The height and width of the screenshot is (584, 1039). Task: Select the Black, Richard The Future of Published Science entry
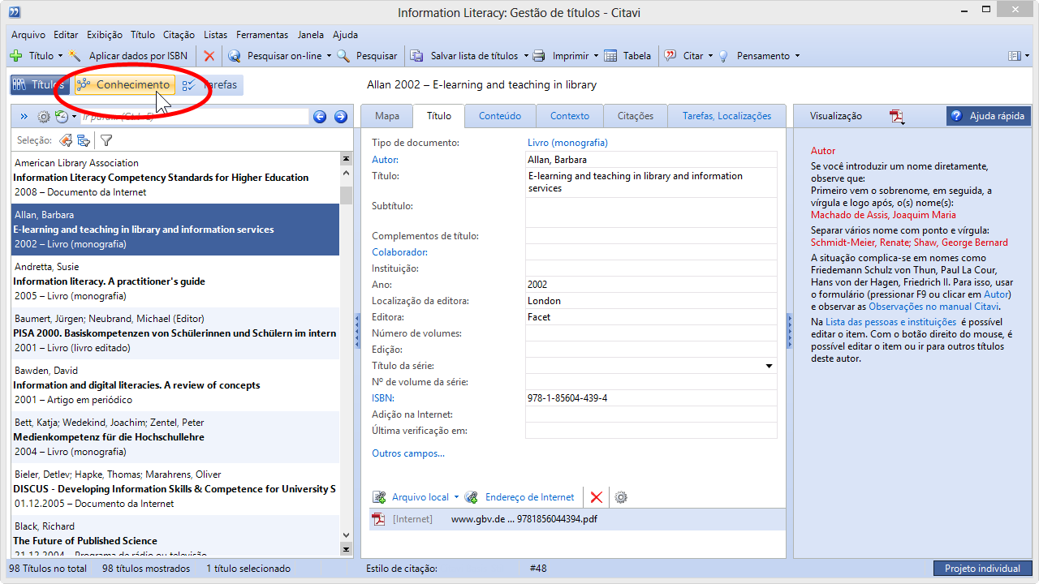pyautogui.click(x=175, y=537)
